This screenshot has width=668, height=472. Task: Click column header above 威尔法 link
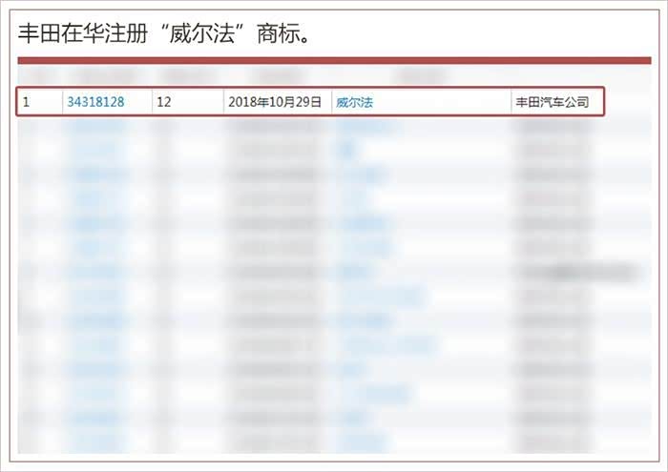tap(408, 76)
